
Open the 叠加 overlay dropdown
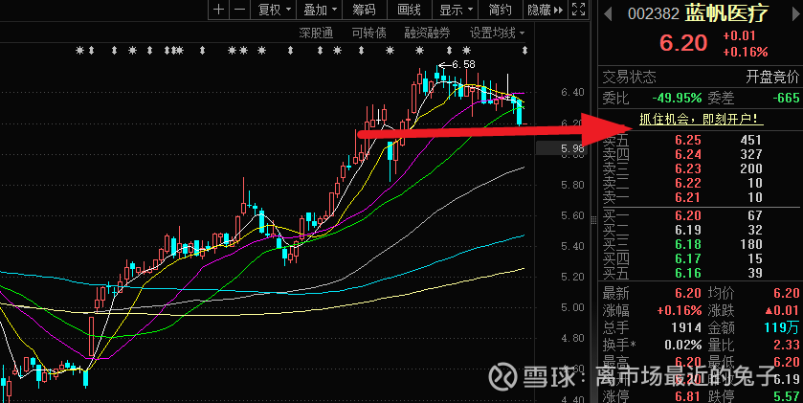pos(320,10)
